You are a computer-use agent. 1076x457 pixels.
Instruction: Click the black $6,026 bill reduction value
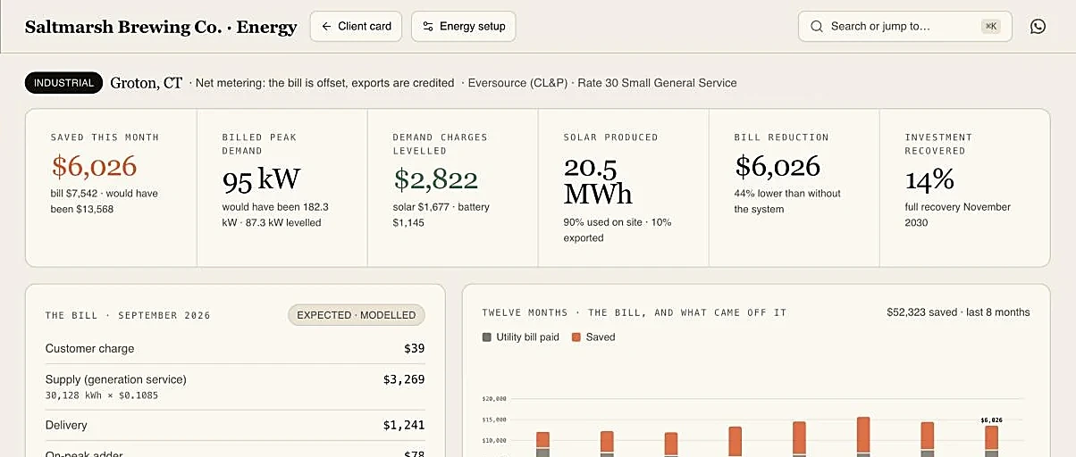pos(778,166)
